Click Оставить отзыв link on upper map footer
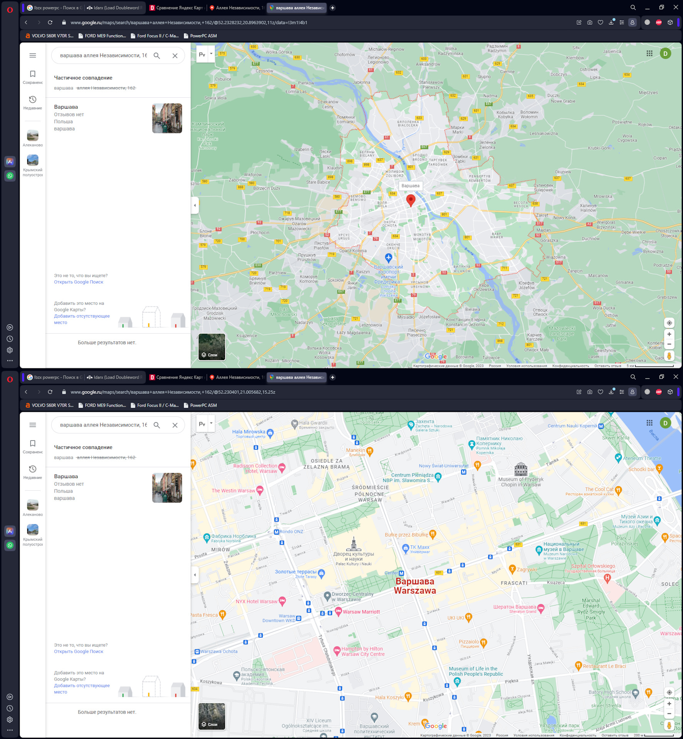This screenshot has width=683, height=739. pos(607,366)
